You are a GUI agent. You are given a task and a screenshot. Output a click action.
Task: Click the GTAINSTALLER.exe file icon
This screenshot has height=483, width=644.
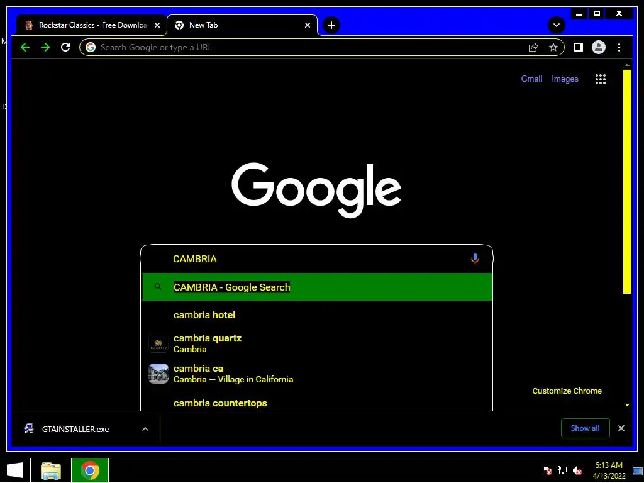(x=29, y=429)
